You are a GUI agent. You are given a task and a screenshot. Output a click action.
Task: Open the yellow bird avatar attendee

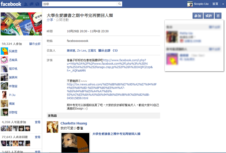4,51
